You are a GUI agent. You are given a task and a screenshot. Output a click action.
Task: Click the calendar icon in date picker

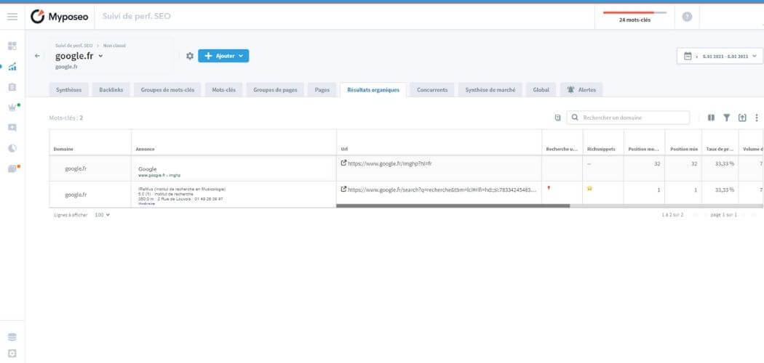(688, 56)
